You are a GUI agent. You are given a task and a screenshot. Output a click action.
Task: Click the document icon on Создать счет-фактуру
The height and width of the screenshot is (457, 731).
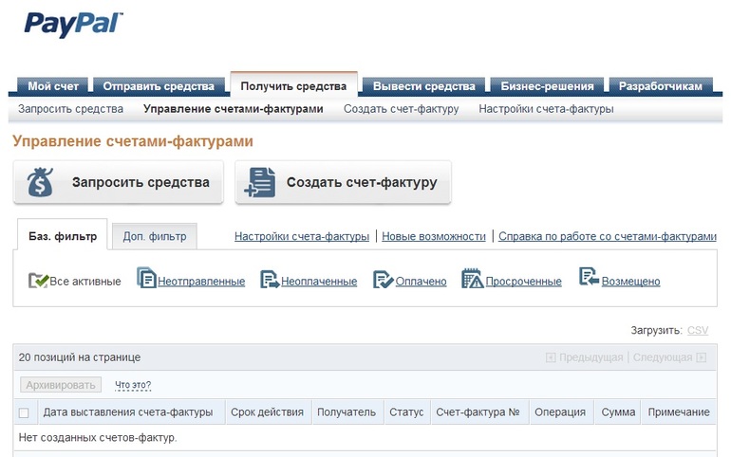pyautogui.click(x=259, y=182)
